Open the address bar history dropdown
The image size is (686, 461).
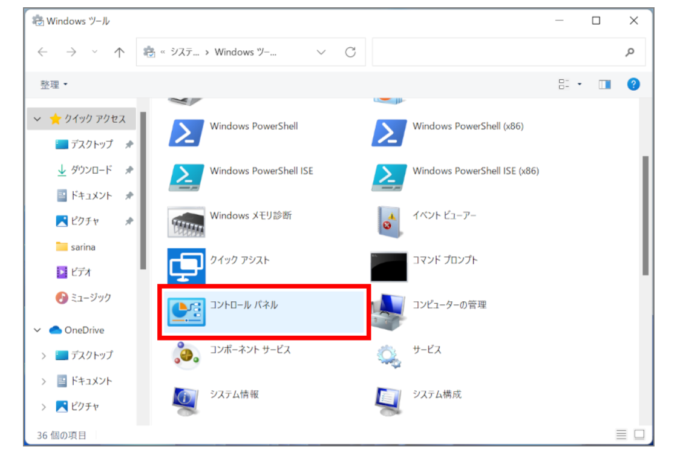coord(321,52)
